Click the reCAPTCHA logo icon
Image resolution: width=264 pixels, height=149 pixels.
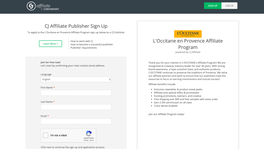(89, 134)
